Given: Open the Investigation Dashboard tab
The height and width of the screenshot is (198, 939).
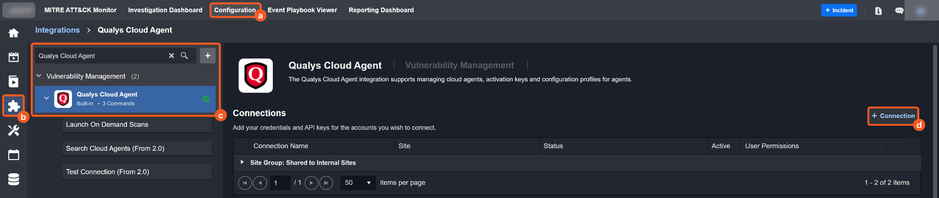Looking at the screenshot, I should pyautogui.click(x=165, y=10).
